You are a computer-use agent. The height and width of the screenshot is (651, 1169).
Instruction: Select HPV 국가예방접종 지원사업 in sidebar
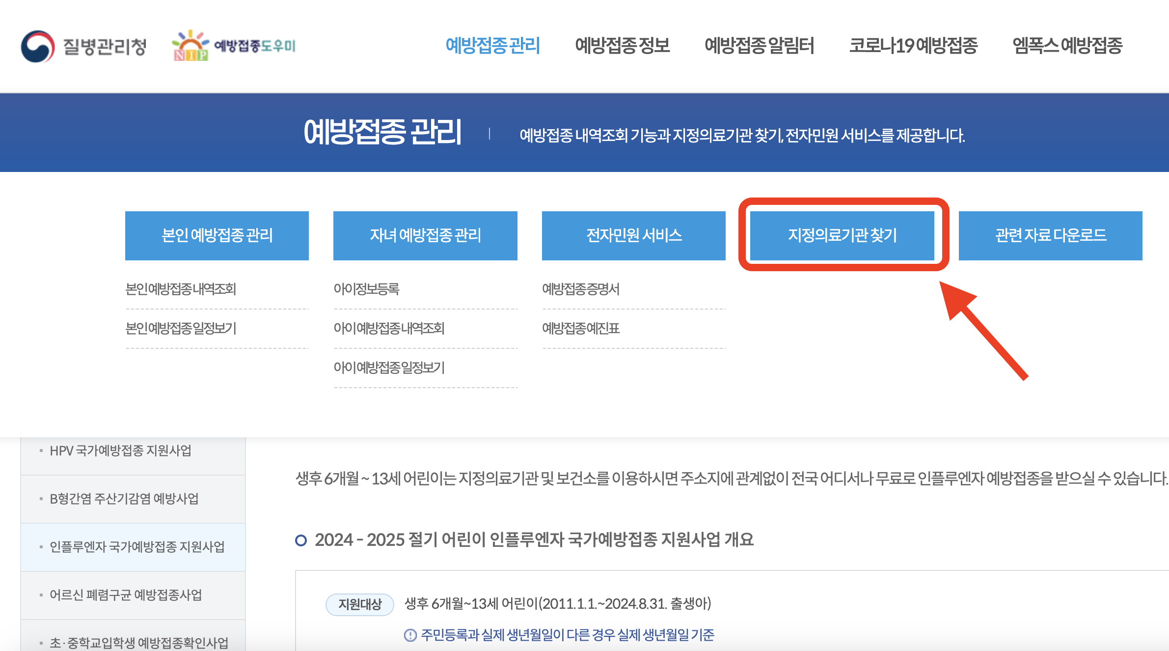[119, 452]
